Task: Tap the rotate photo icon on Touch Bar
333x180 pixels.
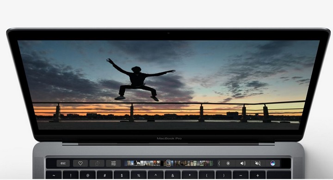Action: (97, 163)
